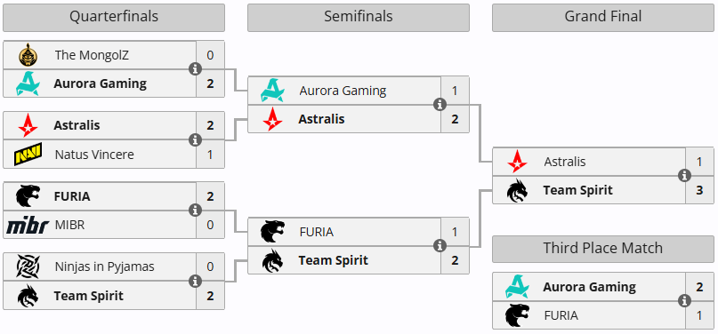Select the Semifinals column header

pyautogui.click(x=358, y=18)
